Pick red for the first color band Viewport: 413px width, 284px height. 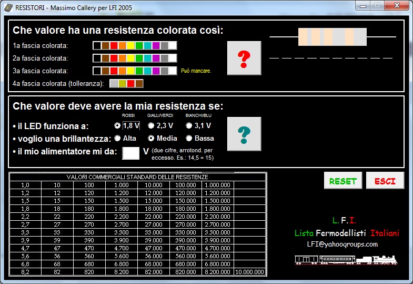tap(114, 46)
